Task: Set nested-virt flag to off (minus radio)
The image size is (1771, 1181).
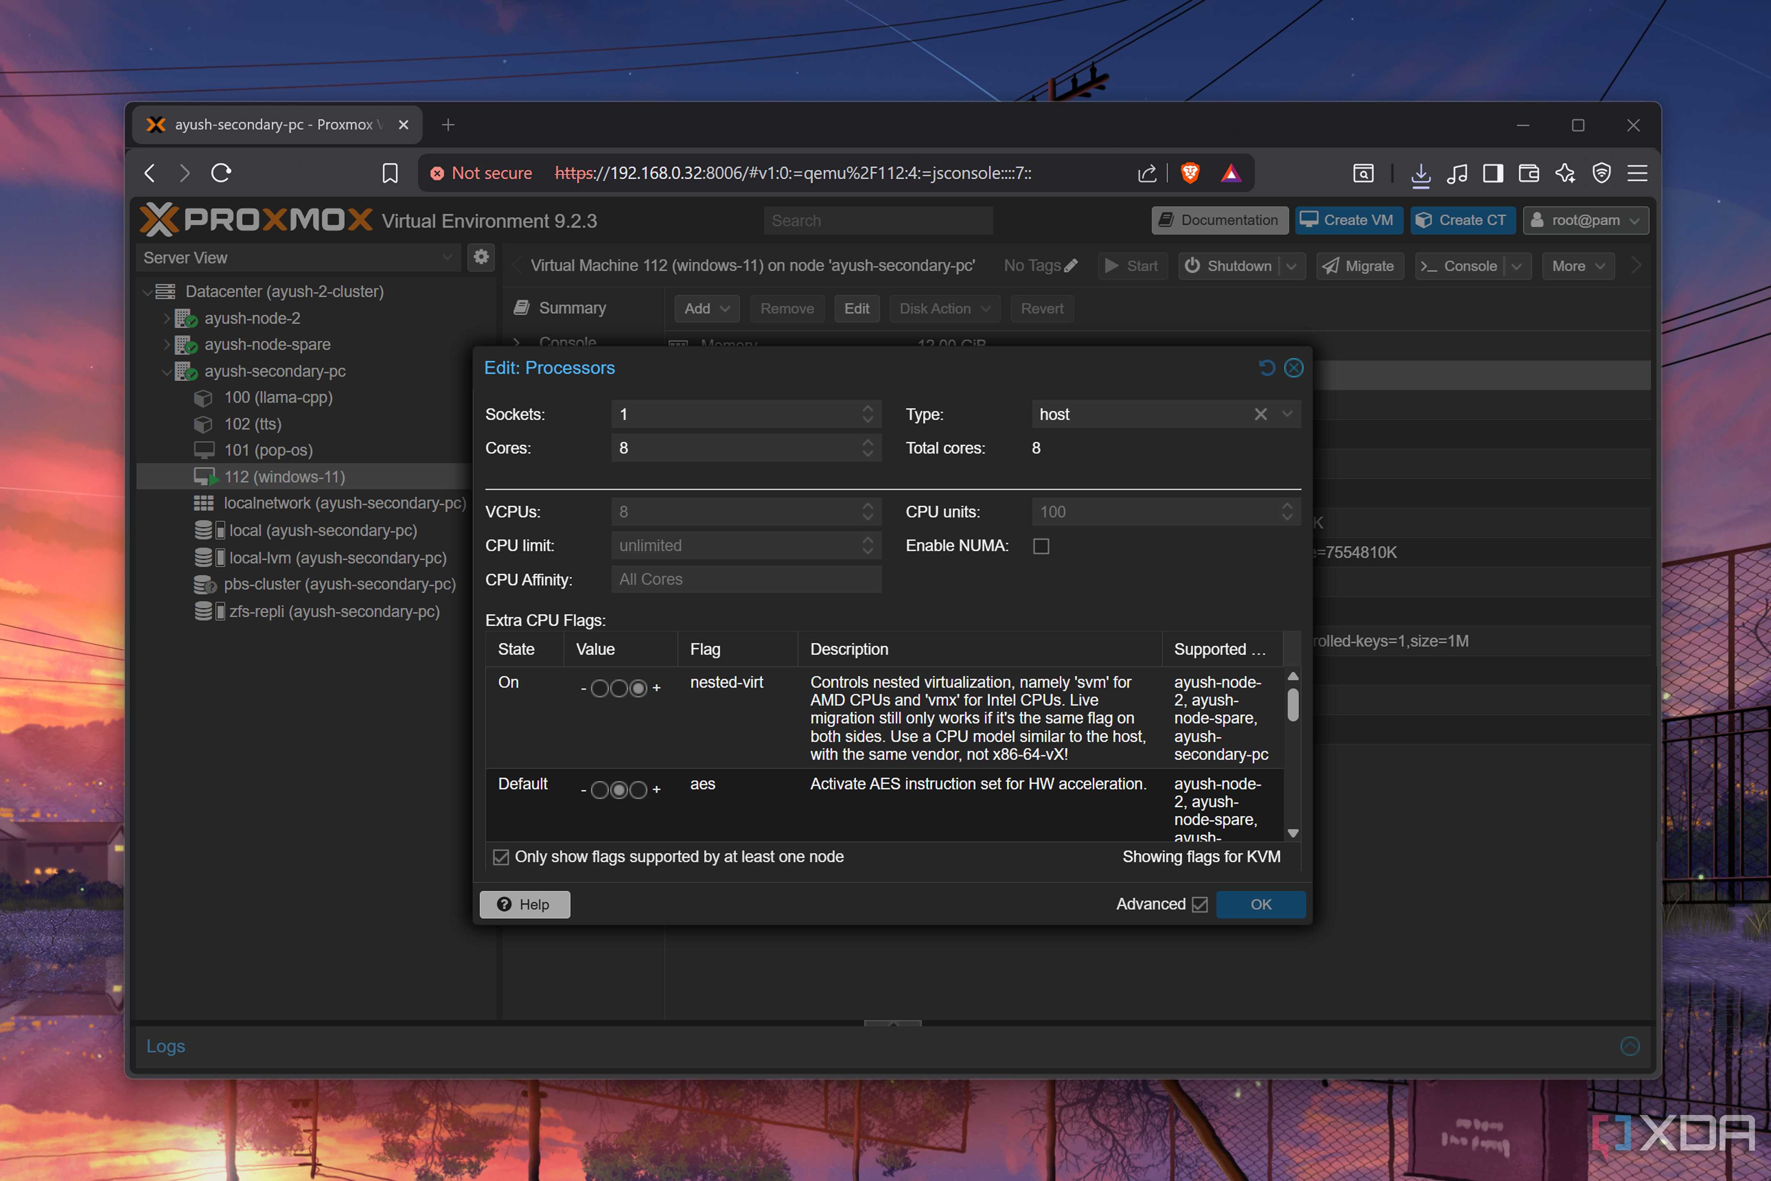Action: coord(599,689)
